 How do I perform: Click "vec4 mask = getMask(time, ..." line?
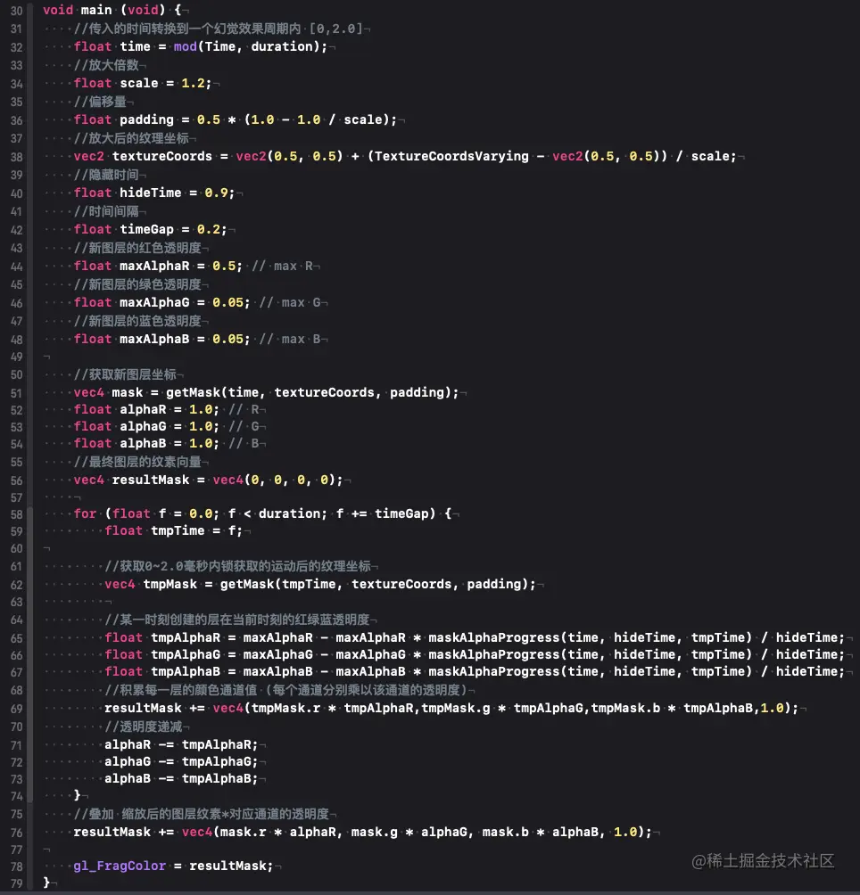pyautogui.click(x=266, y=392)
